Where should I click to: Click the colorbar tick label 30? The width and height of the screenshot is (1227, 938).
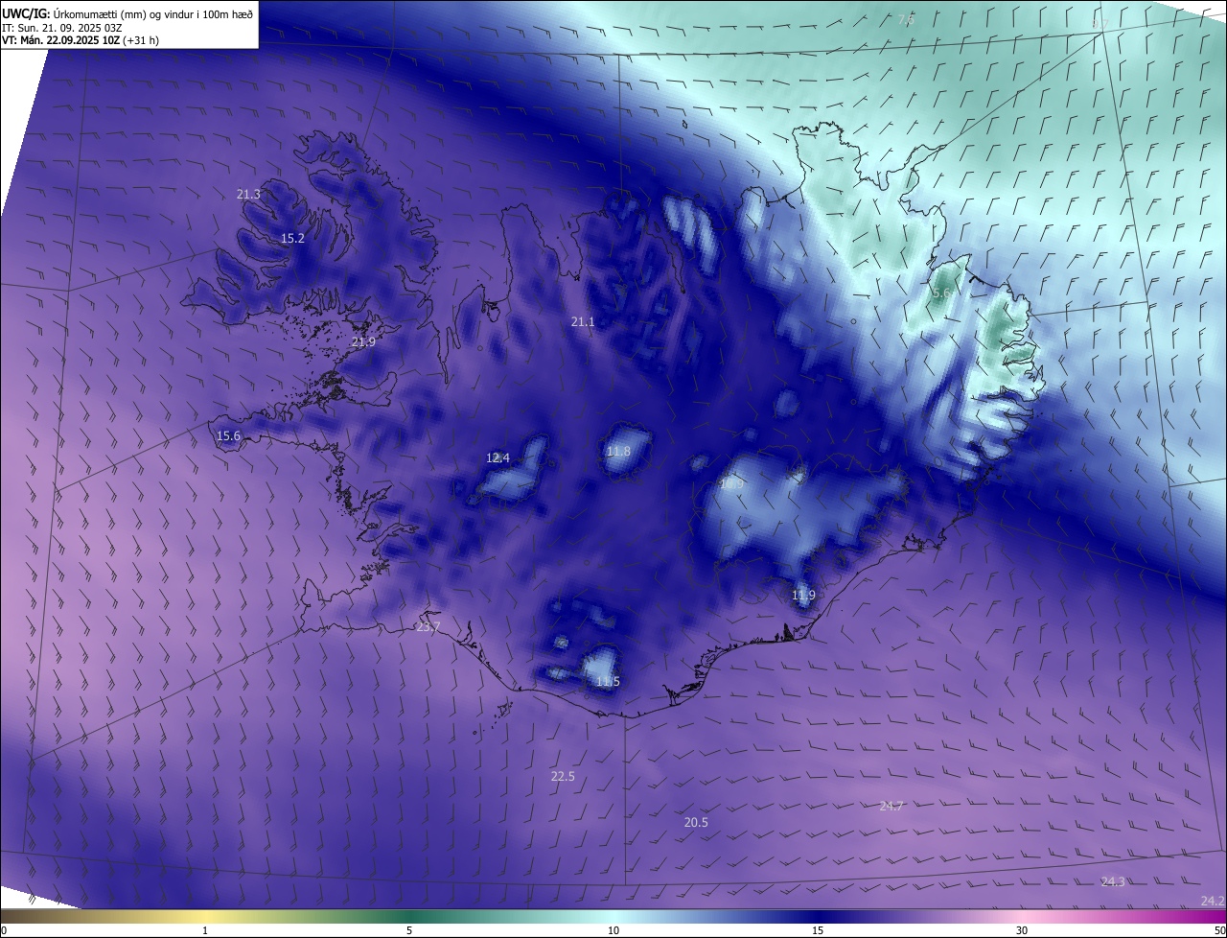click(1022, 930)
